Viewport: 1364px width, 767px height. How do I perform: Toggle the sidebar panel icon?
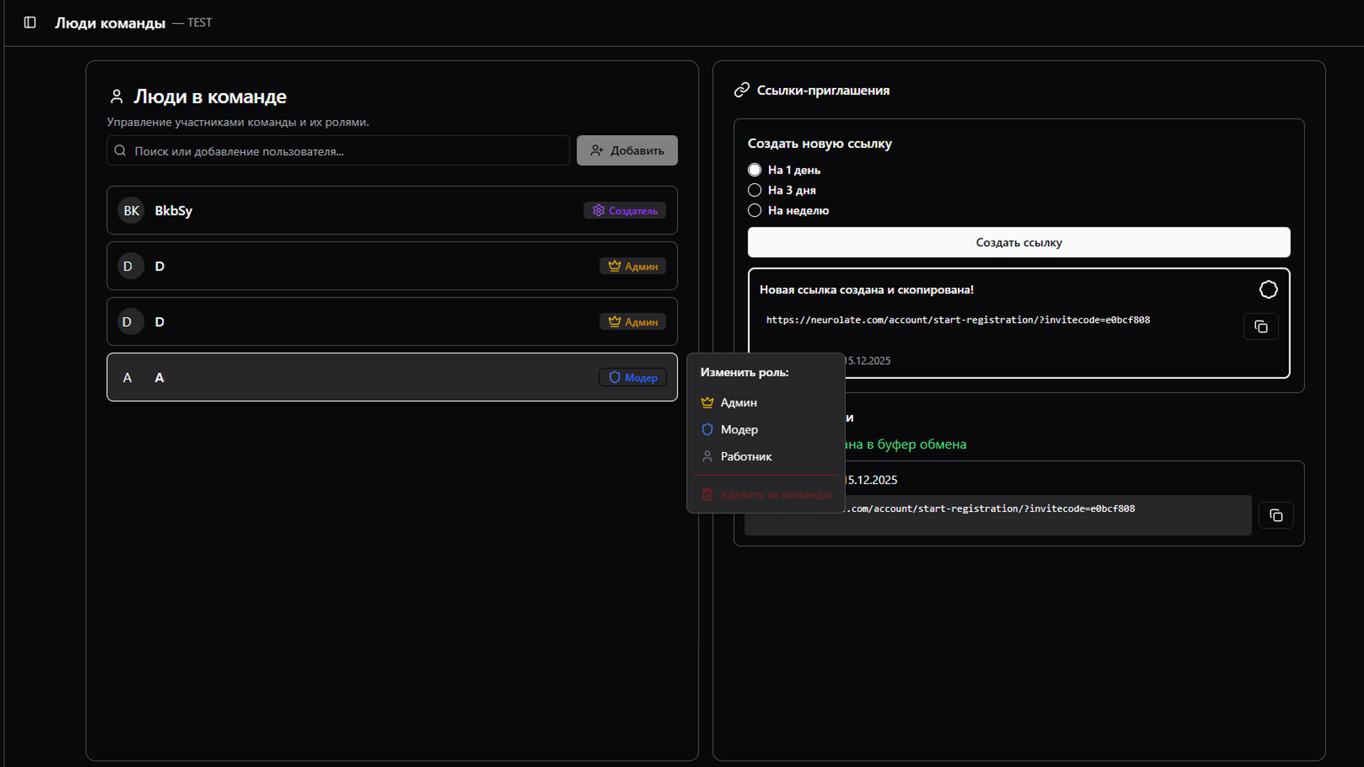(30, 23)
